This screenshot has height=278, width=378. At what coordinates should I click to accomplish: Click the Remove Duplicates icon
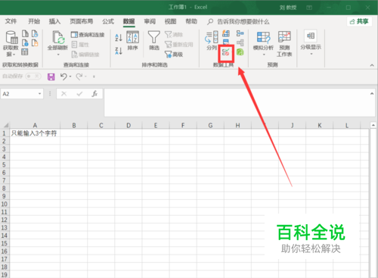pyautogui.click(x=226, y=42)
